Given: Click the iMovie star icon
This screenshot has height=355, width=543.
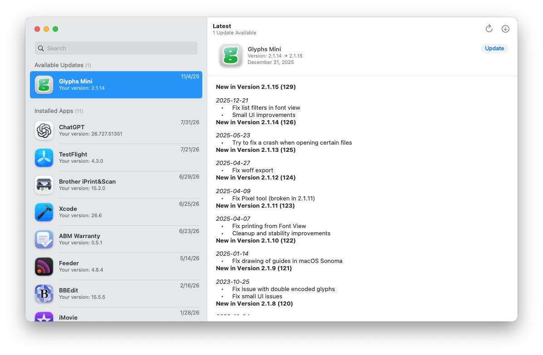Looking at the screenshot, I should point(44,316).
